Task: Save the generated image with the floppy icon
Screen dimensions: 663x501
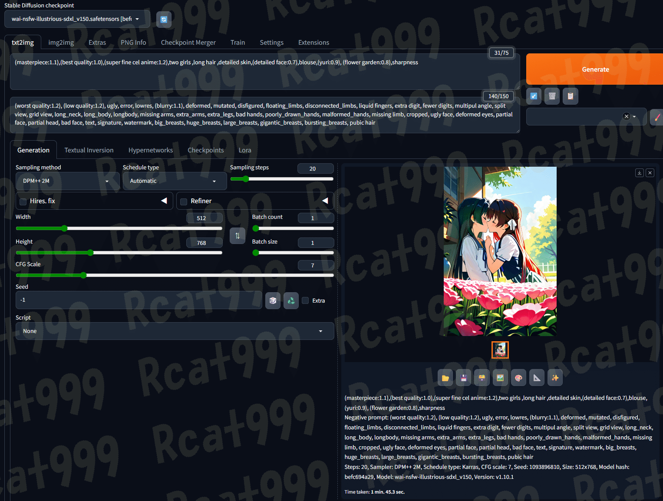Action: coord(464,378)
